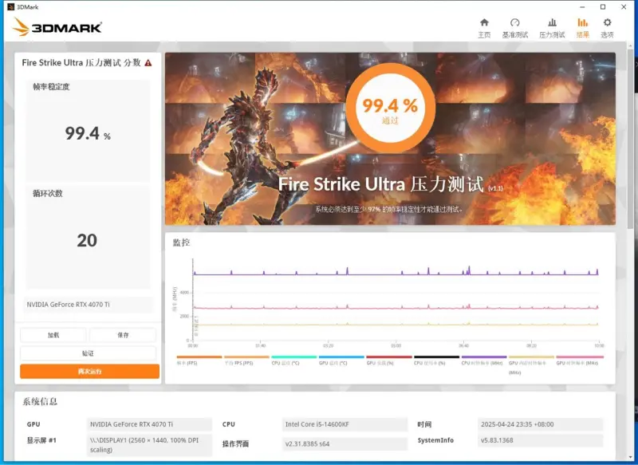This screenshot has width=638, height=465.
Task: Select the 结果 results tab
Action: 582,28
